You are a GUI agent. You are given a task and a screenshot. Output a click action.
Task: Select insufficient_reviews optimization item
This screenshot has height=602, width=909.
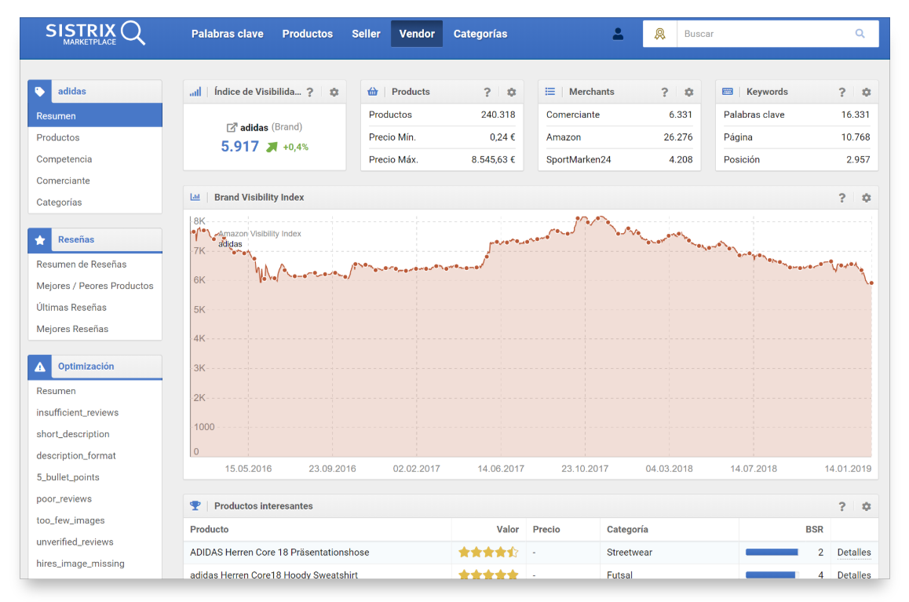[77, 413]
